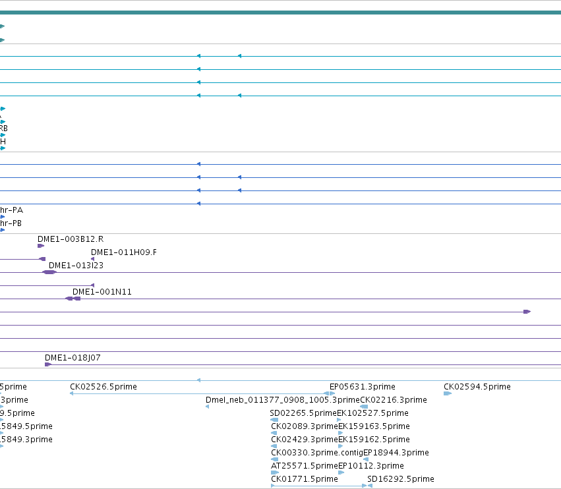Screen dimensions: 561x489
Task: Click the purple arrow glyph of DME1-003B12.R
Action: coord(41,246)
